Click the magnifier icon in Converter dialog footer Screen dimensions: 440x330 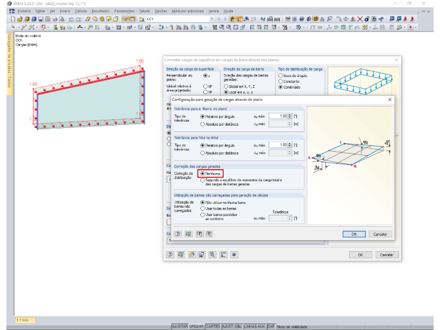tap(212, 255)
